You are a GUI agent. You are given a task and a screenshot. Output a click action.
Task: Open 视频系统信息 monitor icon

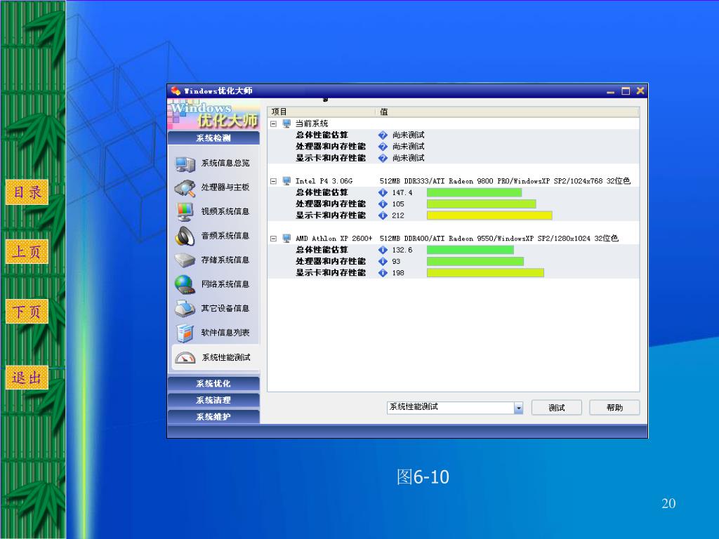[185, 212]
